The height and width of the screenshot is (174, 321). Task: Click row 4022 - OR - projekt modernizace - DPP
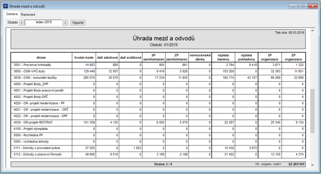click(158, 116)
